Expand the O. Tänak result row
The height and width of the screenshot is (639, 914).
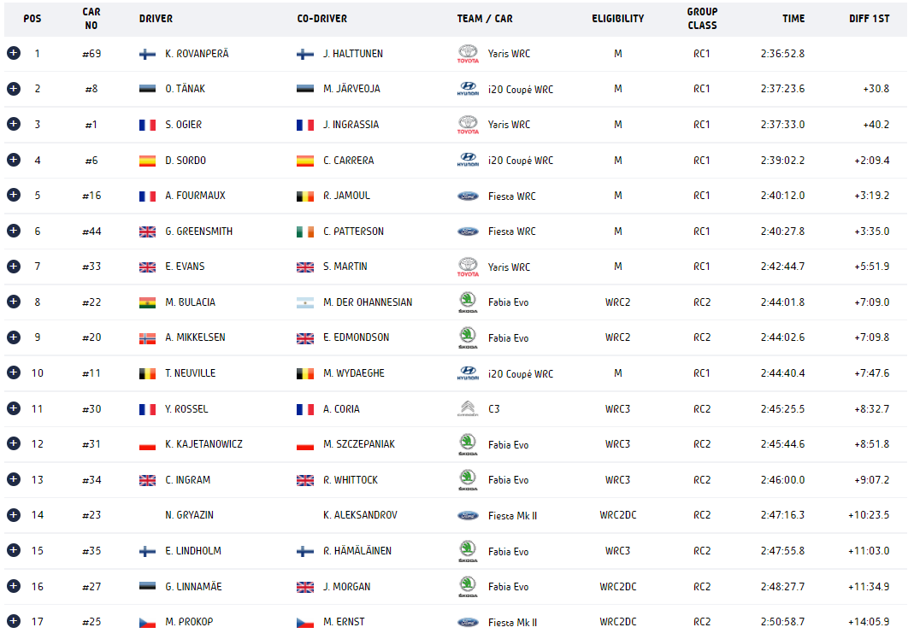[x=13, y=88]
